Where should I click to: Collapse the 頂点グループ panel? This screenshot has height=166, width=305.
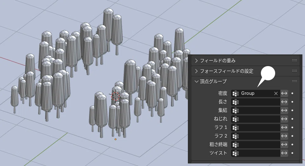tap(245, 81)
